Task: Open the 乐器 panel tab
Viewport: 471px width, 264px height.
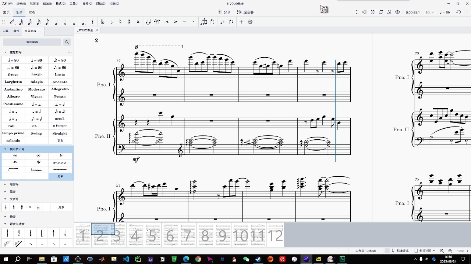Action: tap(6, 31)
